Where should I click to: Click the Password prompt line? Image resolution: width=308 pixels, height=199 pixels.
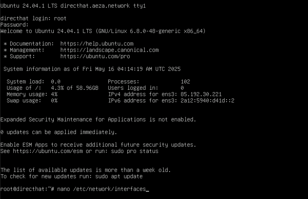[14, 25]
